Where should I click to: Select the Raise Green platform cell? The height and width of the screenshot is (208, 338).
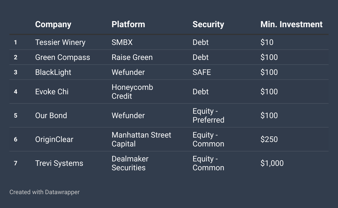[132, 57]
